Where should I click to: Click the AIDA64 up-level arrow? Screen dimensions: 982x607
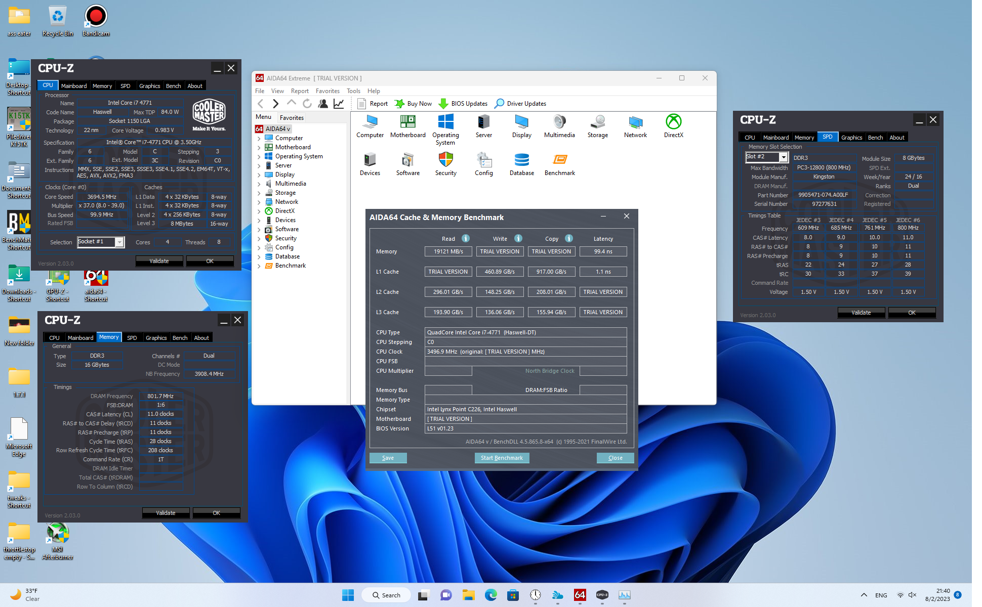coord(291,103)
